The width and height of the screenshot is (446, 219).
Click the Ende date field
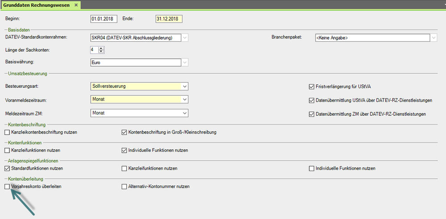169,19
